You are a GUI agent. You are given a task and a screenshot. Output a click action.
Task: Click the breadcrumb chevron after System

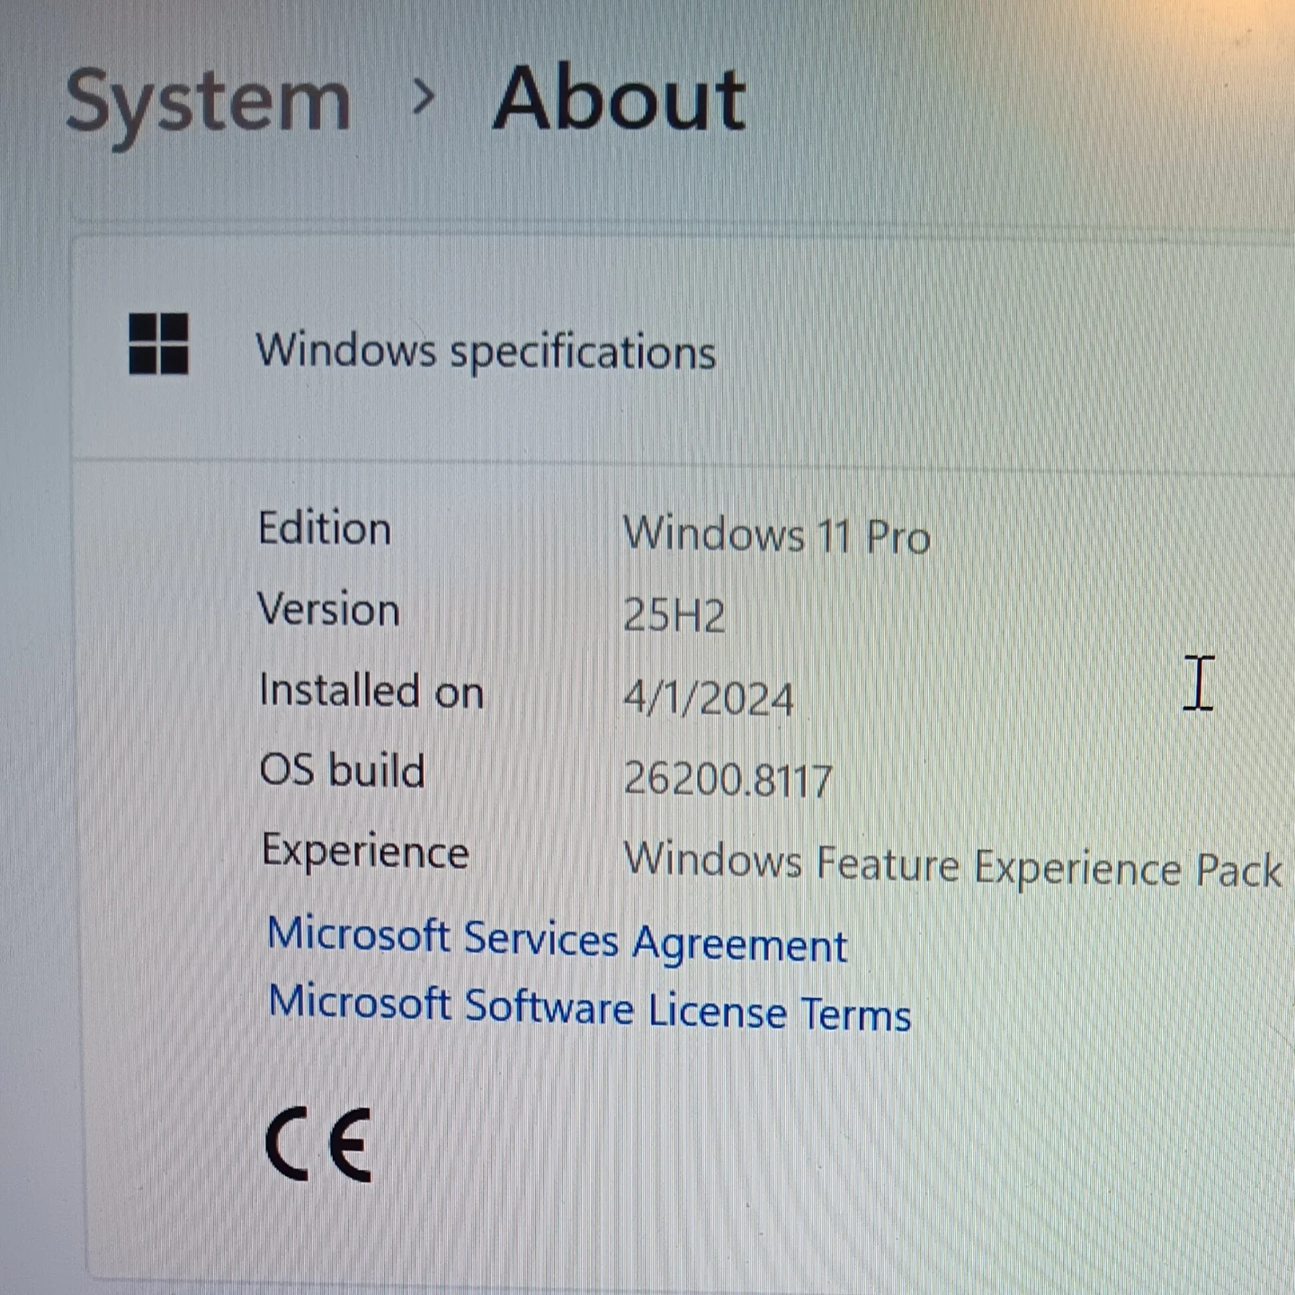pyautogui.click(x=422, y=96)
